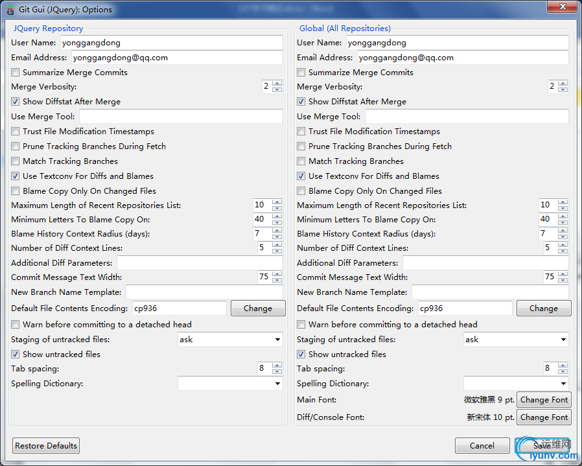Increase Commit Message Text Width in JQuery

(277, 274)
